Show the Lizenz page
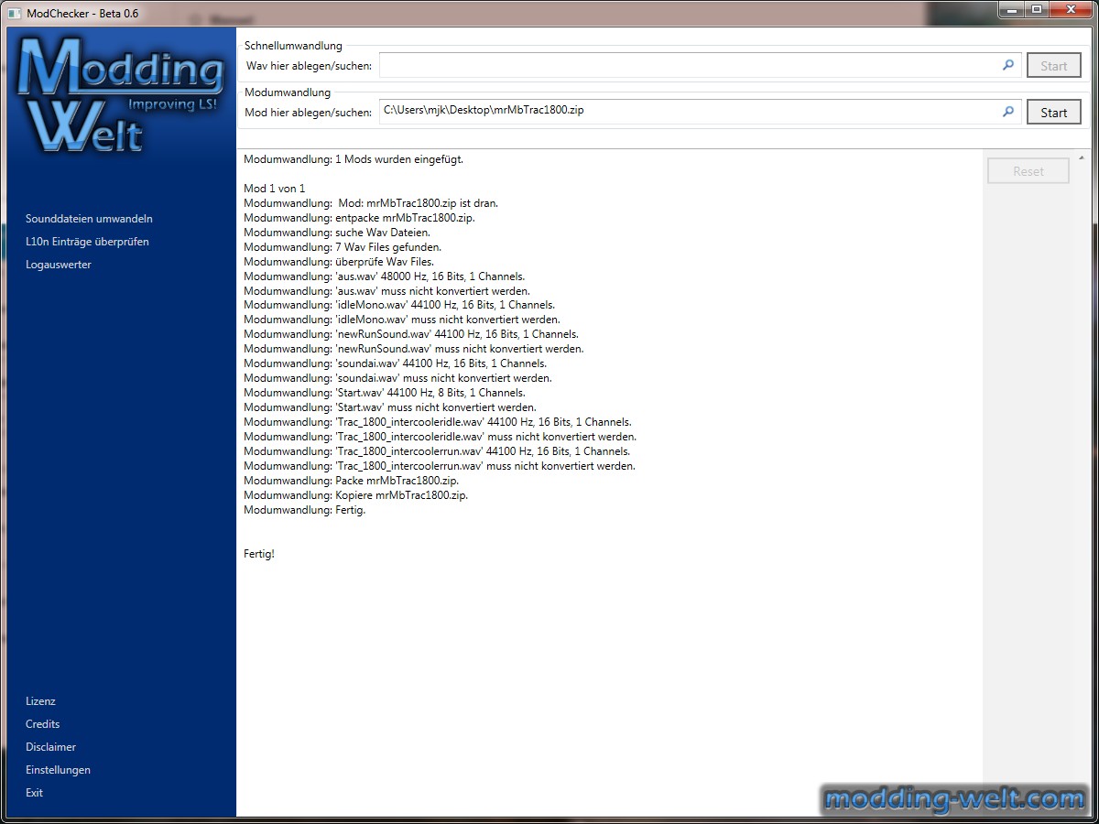1099x824 pixels. click(40, 701)
